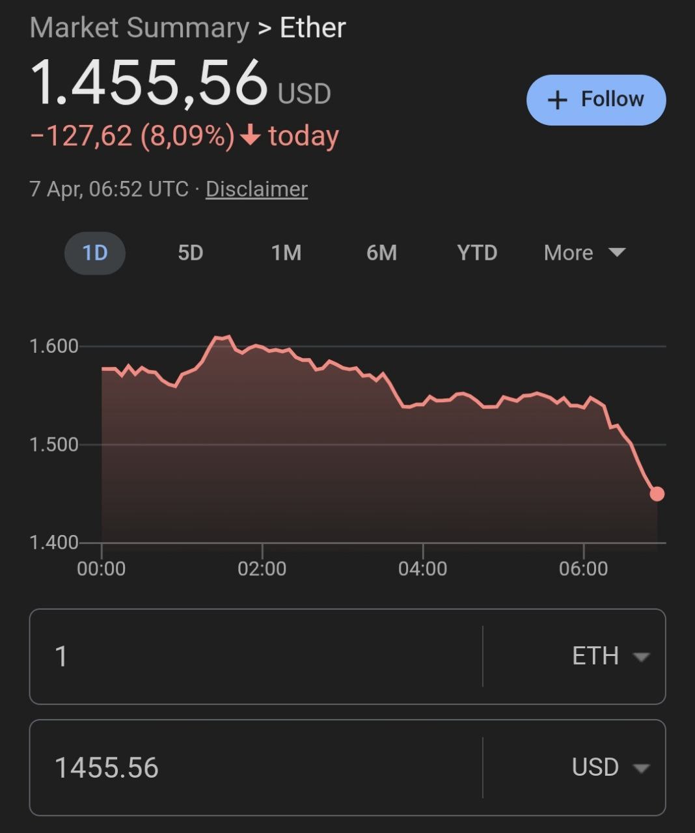Click the USD amount field showing 1455.56
The width and height of the screenshot is (695, 833).
256,767
